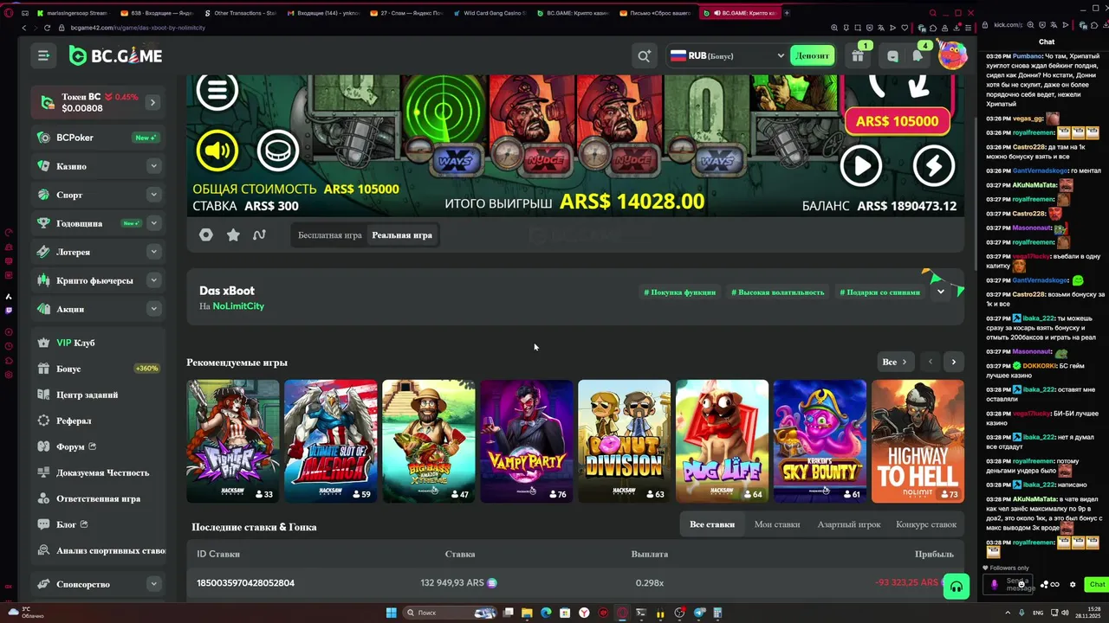Screen dimensions: 1109x623
Task: Select the Мои ставки tab
Action: pos(777,524)
